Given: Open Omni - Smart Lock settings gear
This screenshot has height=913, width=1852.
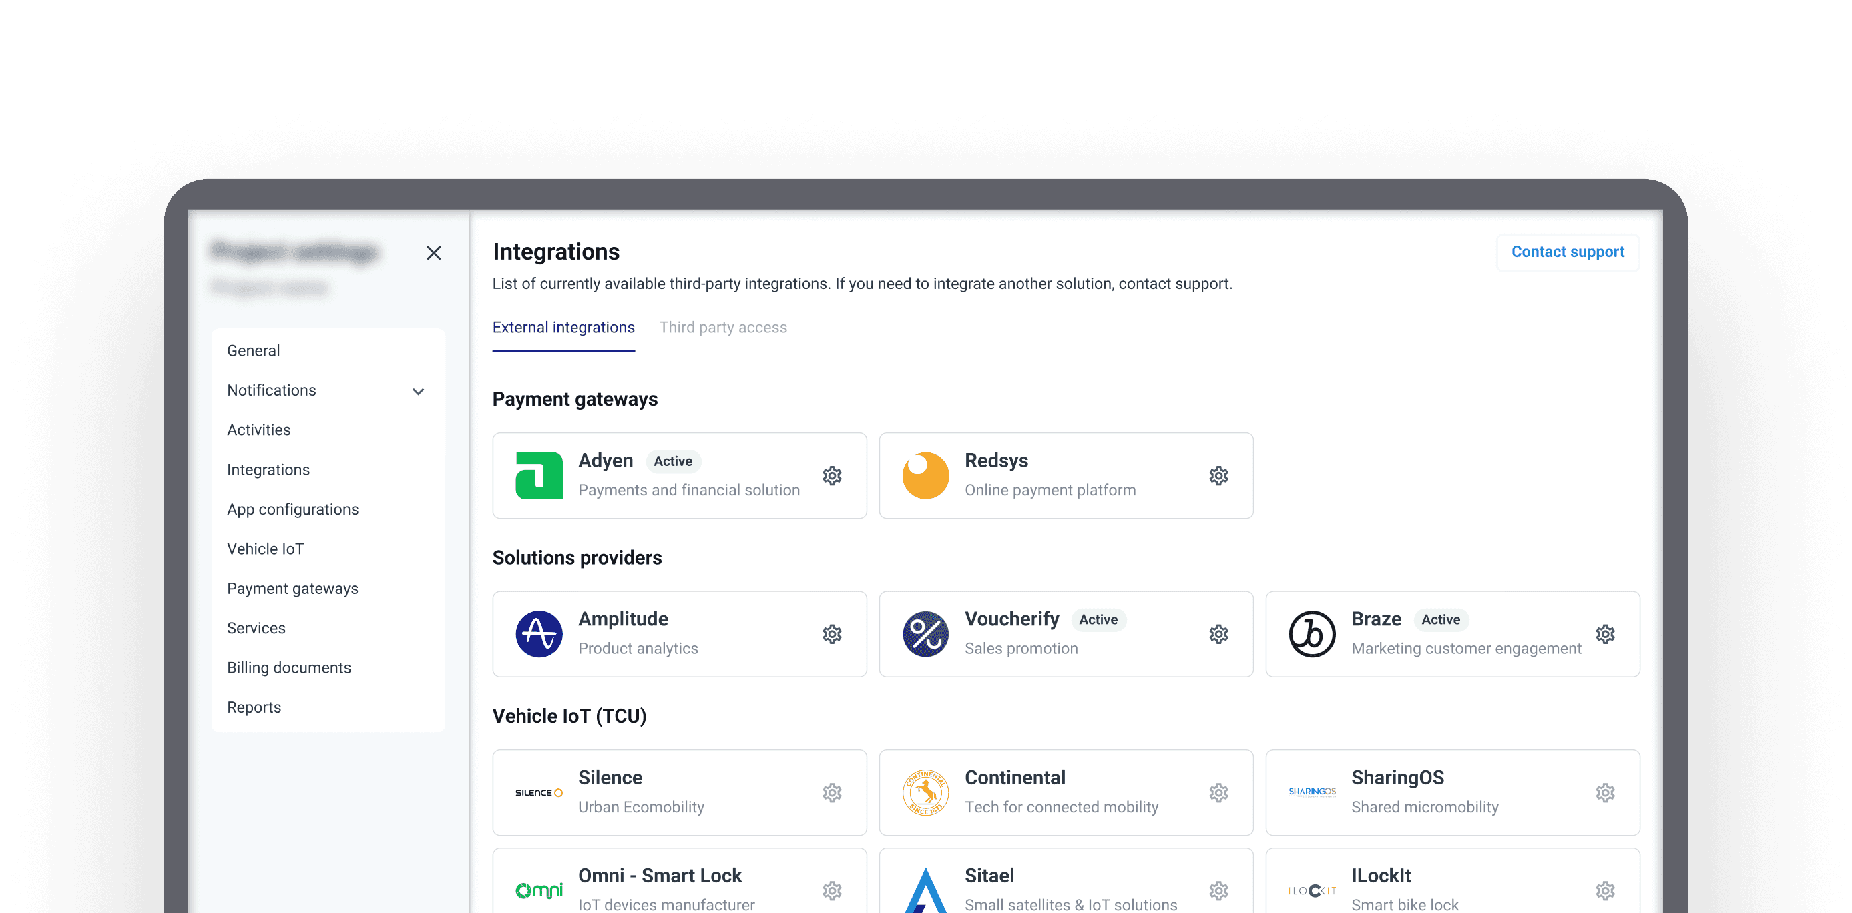Looking at the screenshot, I should pyautogui.click(x=832, y=891).
